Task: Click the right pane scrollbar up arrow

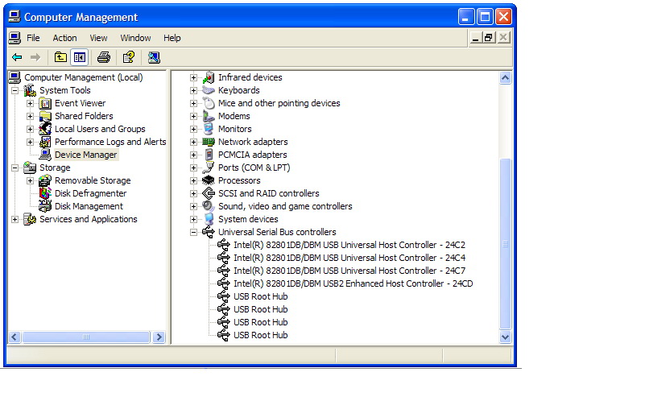Action: [505, 78]
